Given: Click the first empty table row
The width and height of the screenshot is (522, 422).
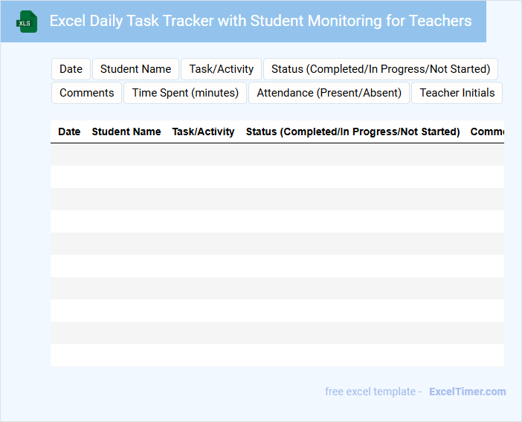Looking at the screenshot, I should 277,155.
